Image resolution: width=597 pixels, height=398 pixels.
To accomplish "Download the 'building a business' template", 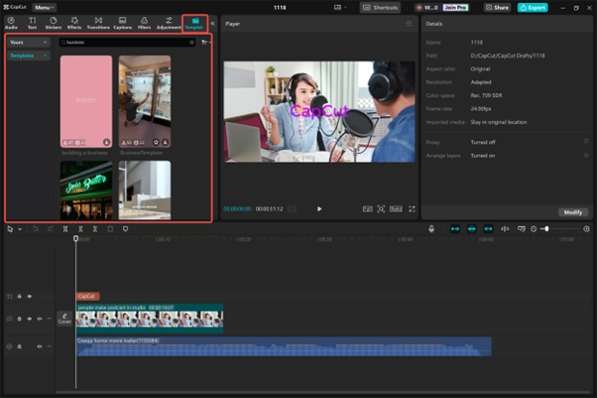I will (x=107, y=142).
